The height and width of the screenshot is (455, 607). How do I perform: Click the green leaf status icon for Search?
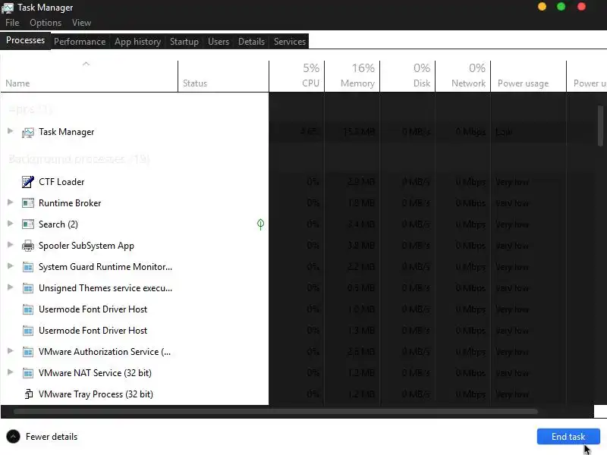pyautogui.click(x=260, y=224)
